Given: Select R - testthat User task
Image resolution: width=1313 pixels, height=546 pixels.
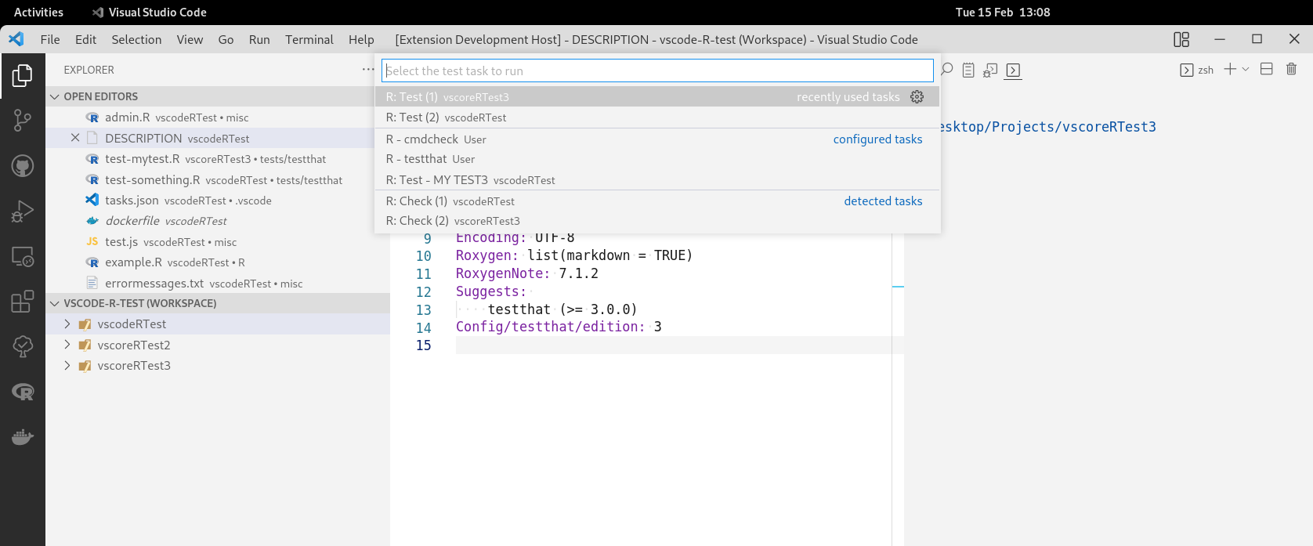Looking at the screenshot, I should [x=657, y=158].
